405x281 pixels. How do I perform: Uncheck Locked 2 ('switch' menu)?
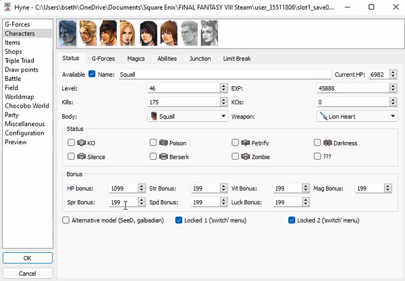[x=292, y=220]
